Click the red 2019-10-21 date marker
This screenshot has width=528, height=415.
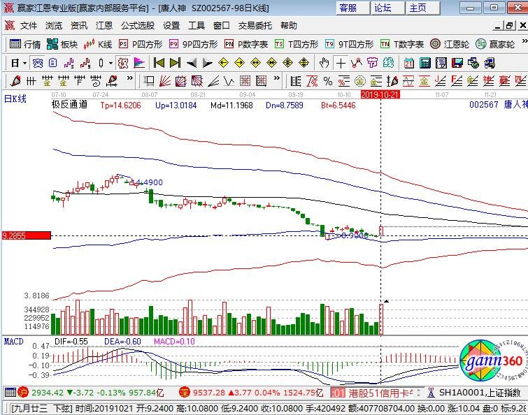point(380,95)
